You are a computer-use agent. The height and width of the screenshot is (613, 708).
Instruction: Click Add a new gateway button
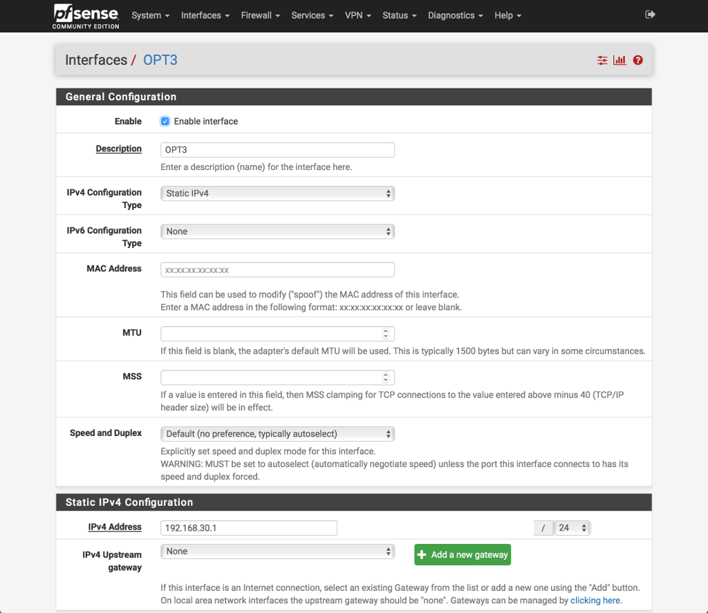pos(463,554)
